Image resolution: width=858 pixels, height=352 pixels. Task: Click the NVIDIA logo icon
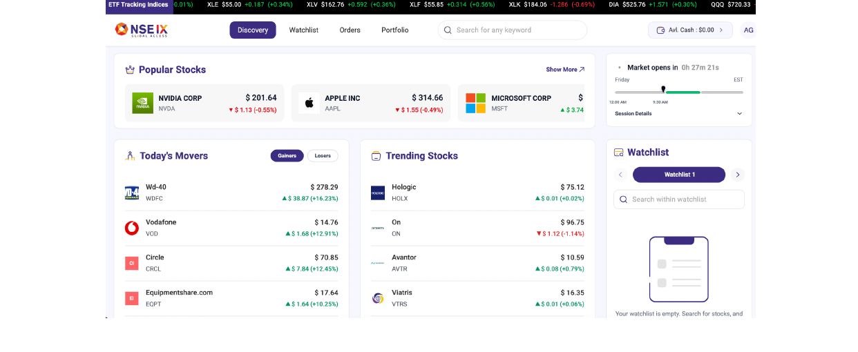tap(142, 103)
